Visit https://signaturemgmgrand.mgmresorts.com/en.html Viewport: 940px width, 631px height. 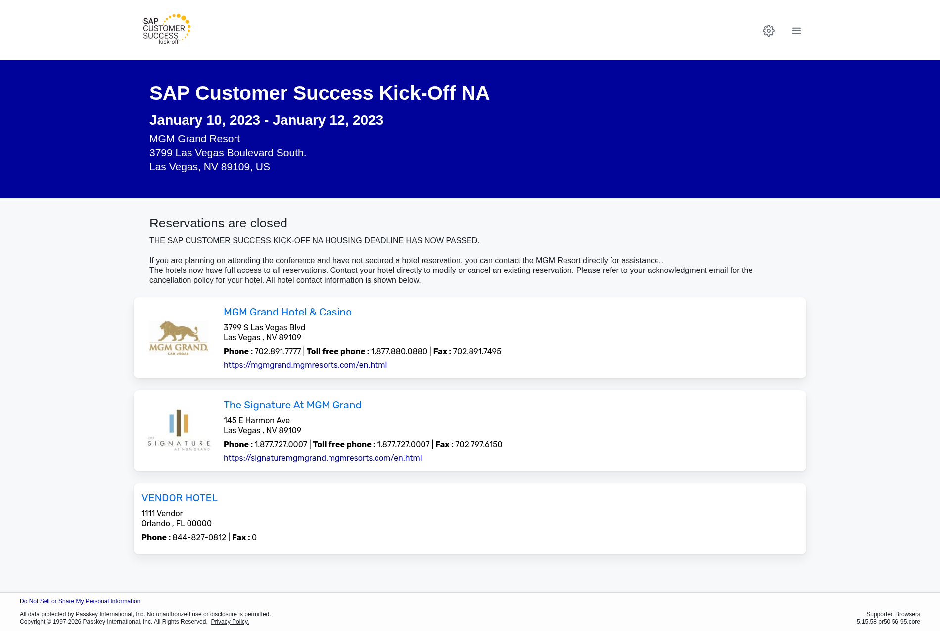pos(323,458)
